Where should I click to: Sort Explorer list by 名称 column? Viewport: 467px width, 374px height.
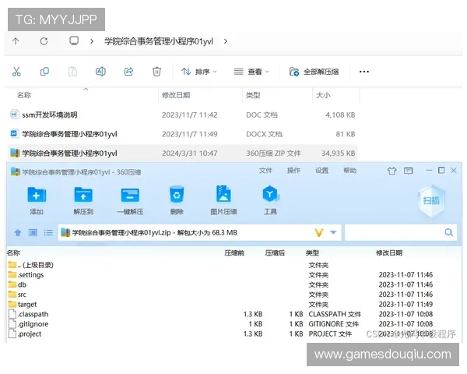coord(24,95)
